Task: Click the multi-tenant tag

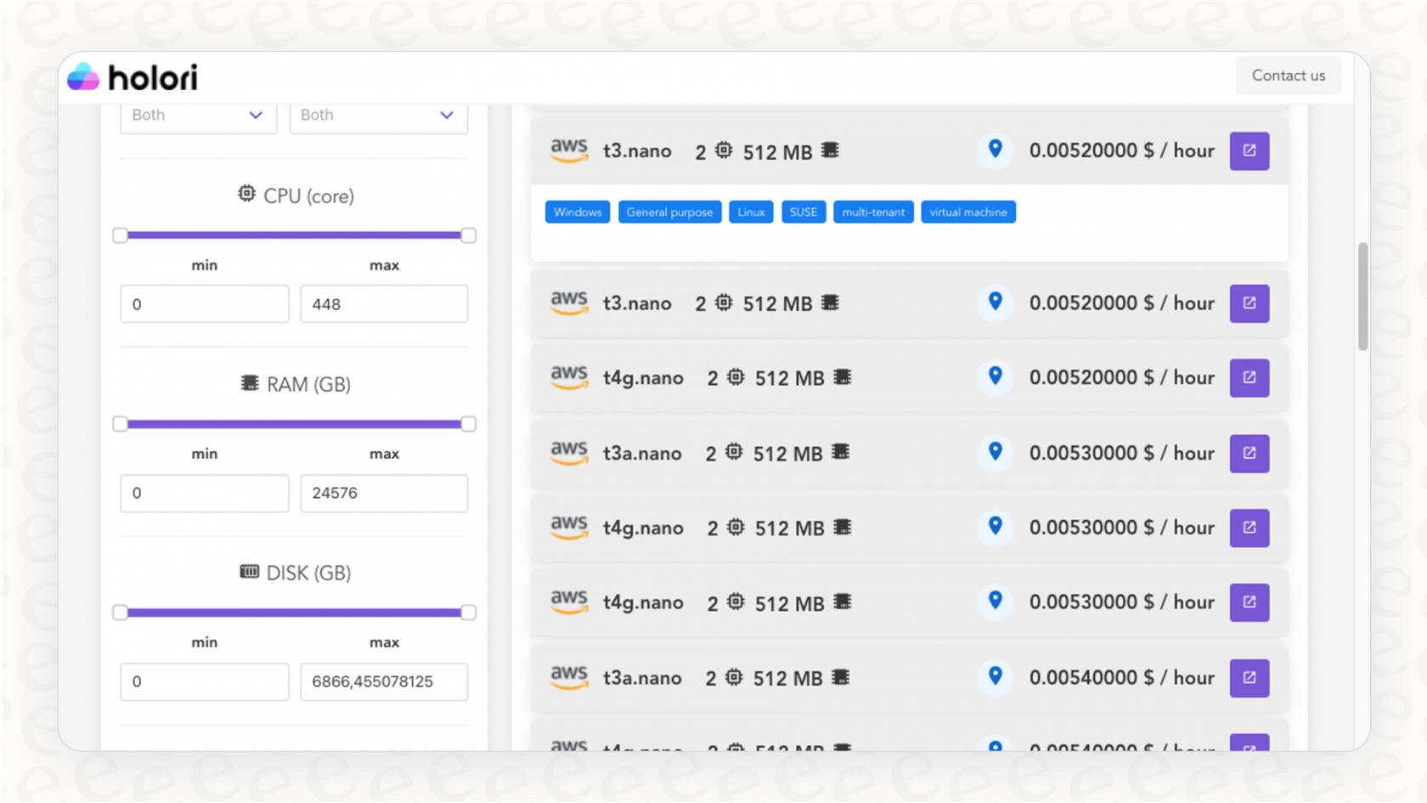Action: [873, 212]
